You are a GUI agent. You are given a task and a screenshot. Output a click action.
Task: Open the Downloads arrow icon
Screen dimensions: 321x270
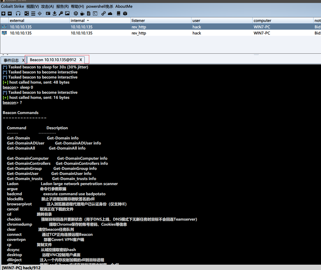[54, 13]
